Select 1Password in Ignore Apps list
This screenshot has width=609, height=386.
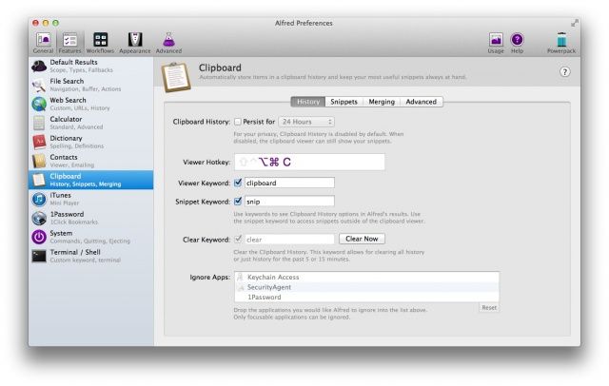(366, 298)
